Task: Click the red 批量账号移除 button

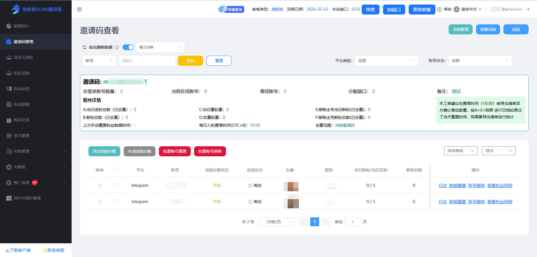Action: click(x=210, y=151)
